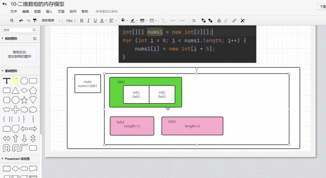Image resolution: width=326 pixels, height=178 pixels.
Task: Collapse the 基础图形 section
Action: point(3,71)
